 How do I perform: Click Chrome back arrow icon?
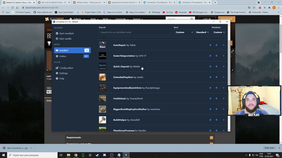(x=3, y=8)
